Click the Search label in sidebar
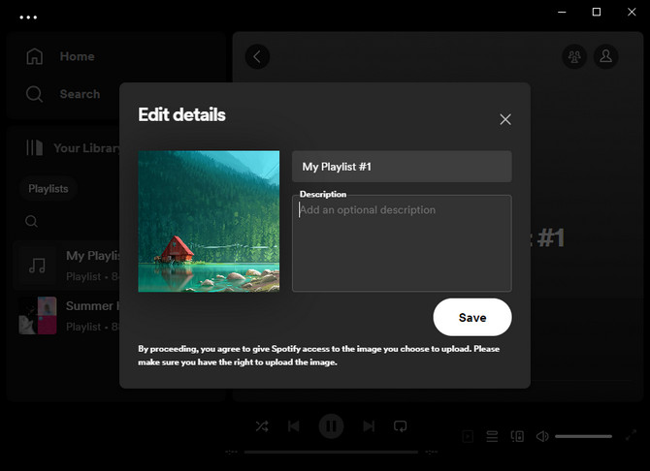The image size is (650, 471). [x=80, y=94]
